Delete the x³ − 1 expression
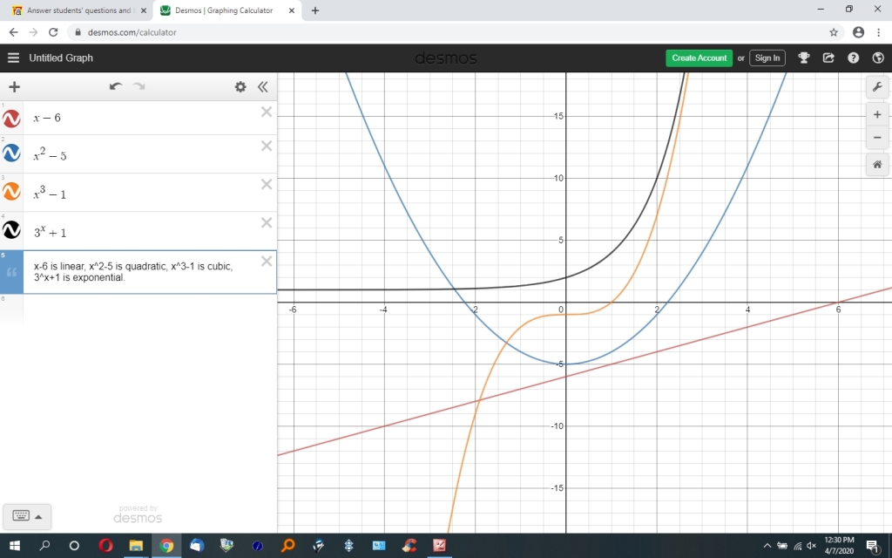Image resolution: width=892 pixels, height=558 pixels. coord(267,185)
